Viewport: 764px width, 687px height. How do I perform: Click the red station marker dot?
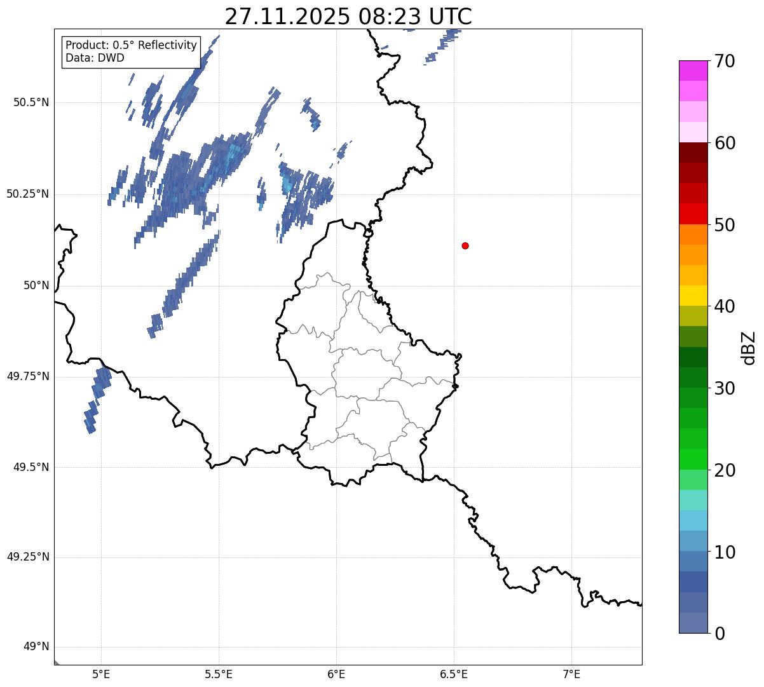[x=465, y=245]
